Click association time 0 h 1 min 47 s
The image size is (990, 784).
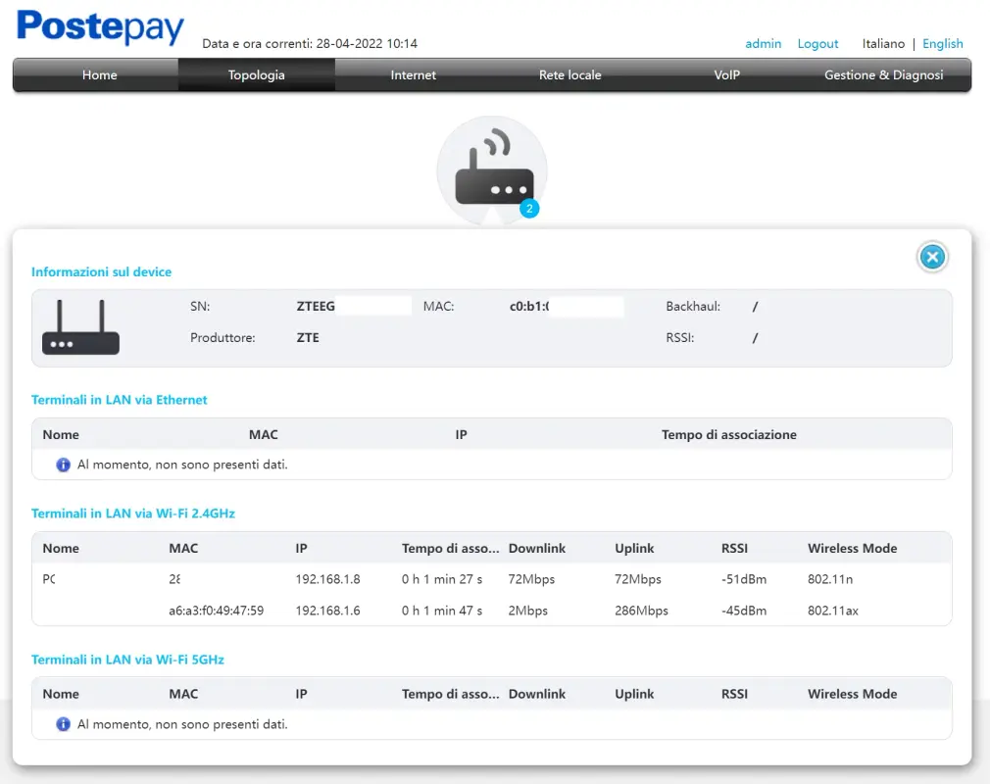pyautogui.click(x=442, y=611)
